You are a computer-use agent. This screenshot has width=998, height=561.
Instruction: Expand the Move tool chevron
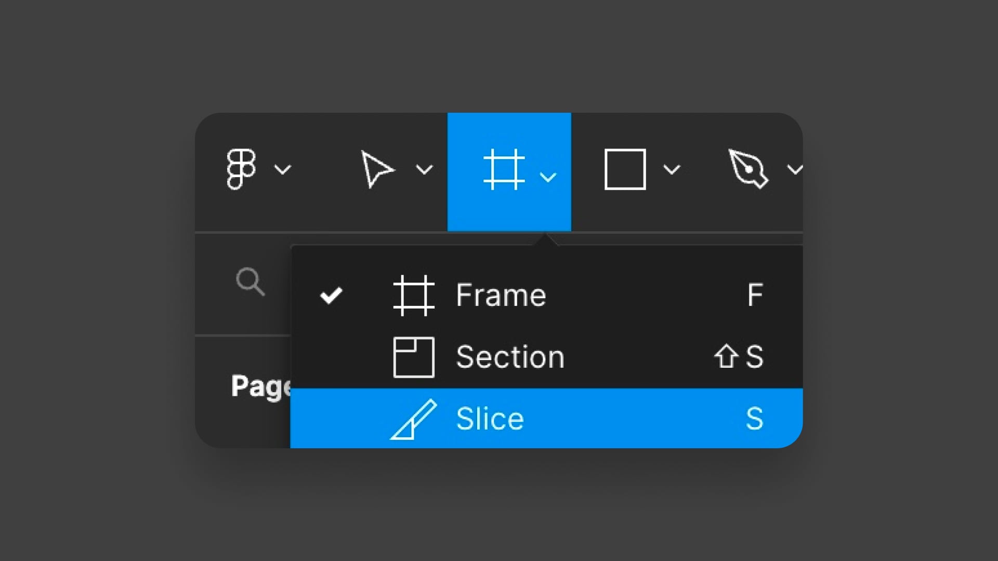425,170
